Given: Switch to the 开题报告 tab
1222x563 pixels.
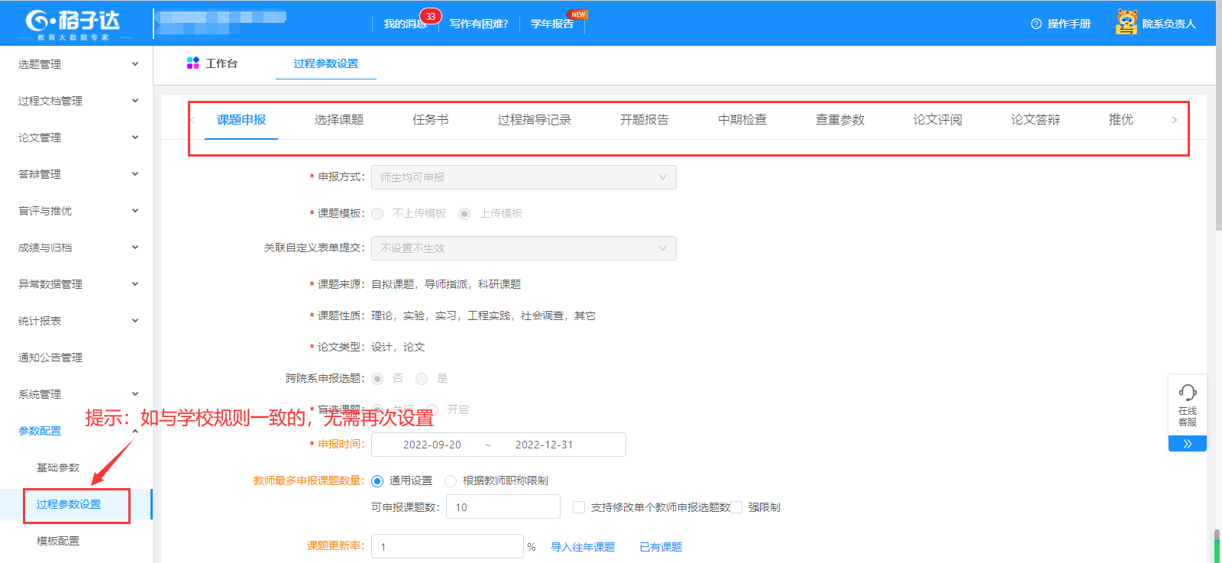Looking at the screenshot, I should (644, 120).
